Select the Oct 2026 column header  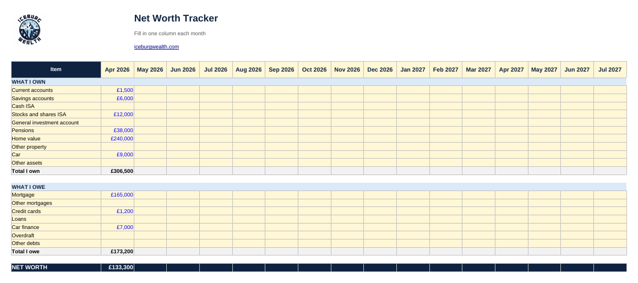(x=314, y=69)
